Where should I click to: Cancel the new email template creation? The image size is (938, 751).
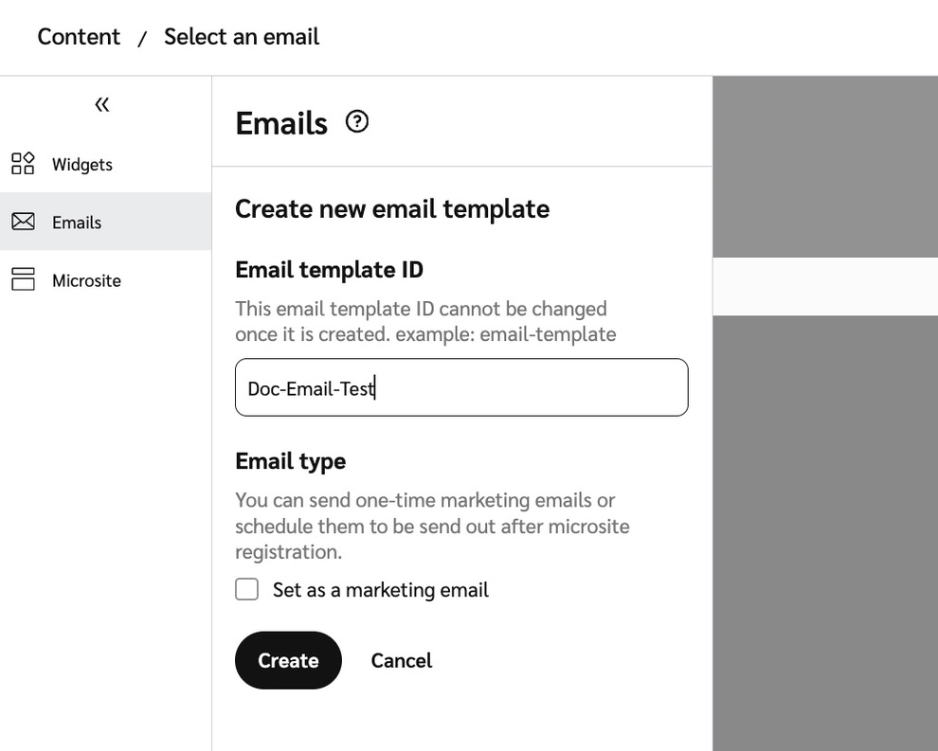click(x=401, y=660)
